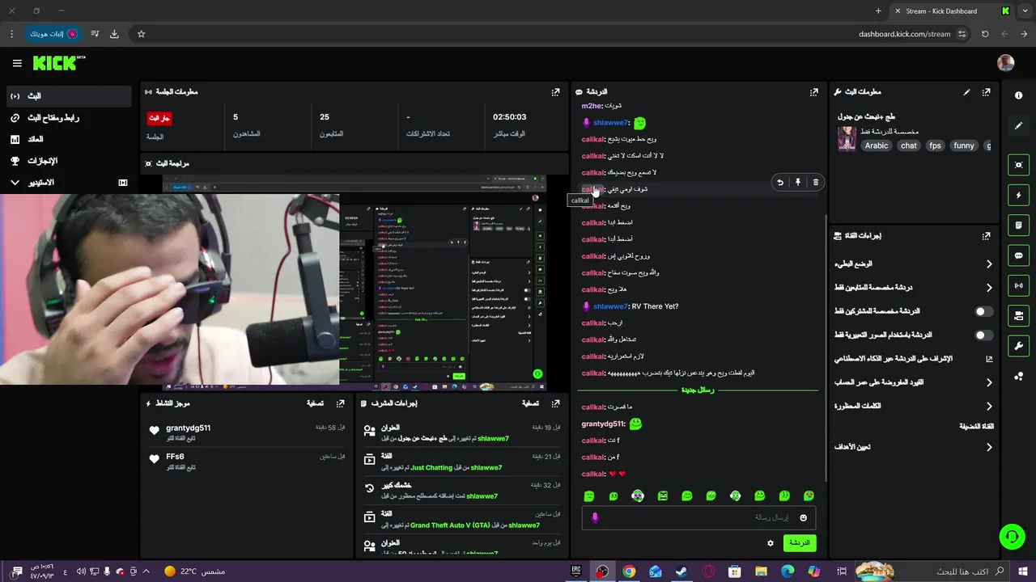Screen dimensions: 1036x582
Task: Edit stream info with the pencil icon
Action: tap(966, 92)
